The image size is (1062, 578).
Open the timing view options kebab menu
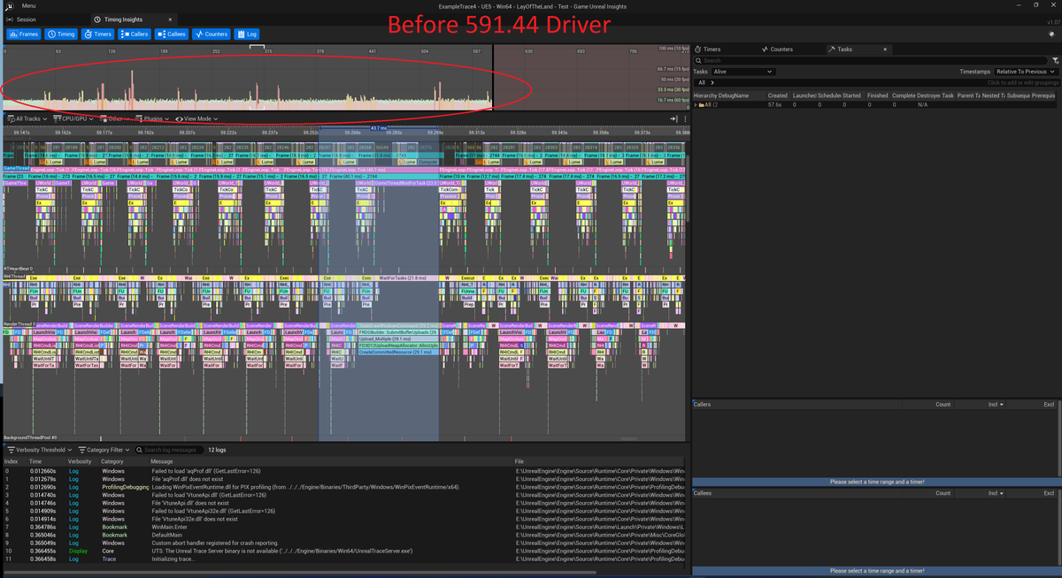click(x=684, y=118)
